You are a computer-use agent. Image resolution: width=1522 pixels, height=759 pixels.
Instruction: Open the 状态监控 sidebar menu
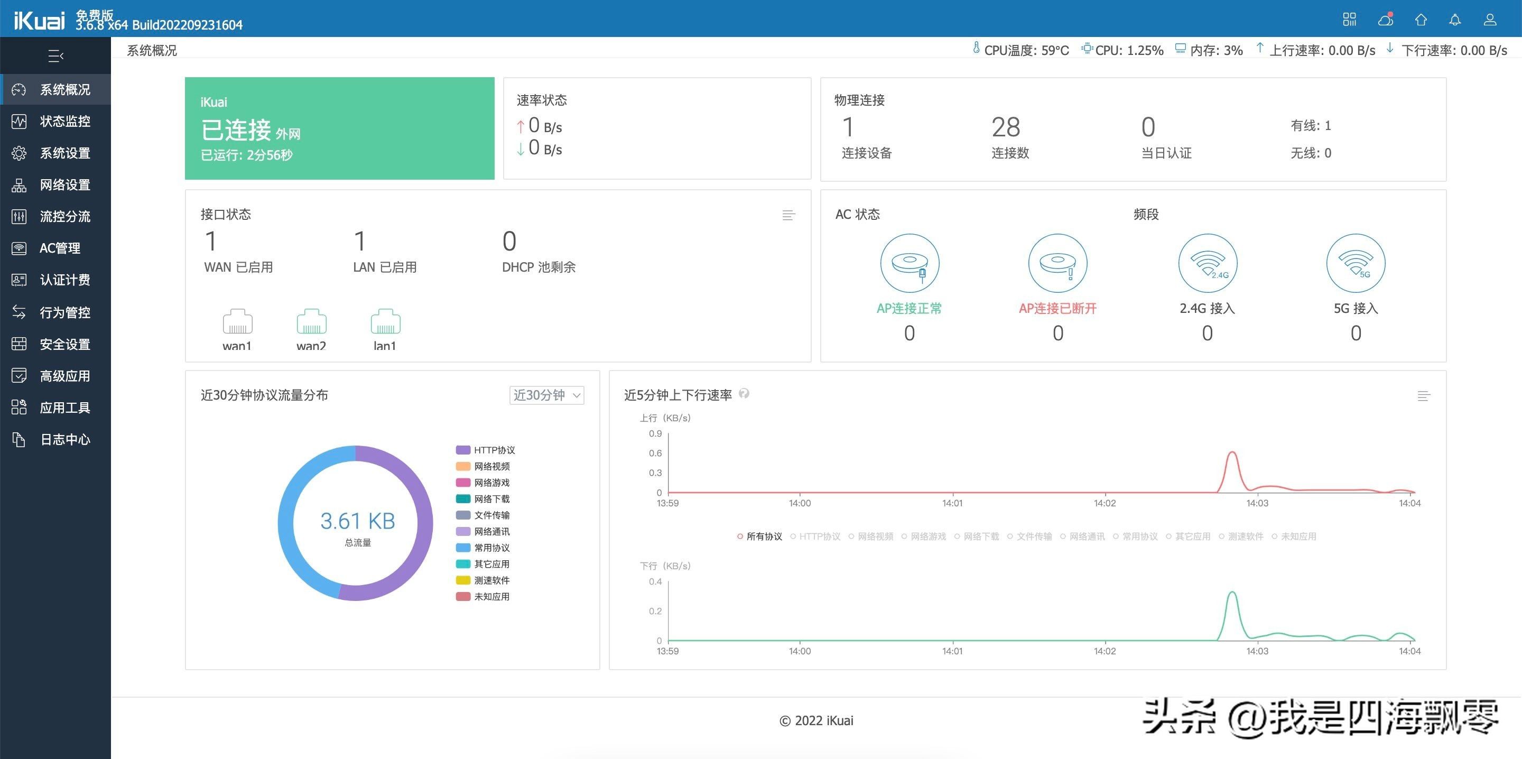[x=55, y=121]
